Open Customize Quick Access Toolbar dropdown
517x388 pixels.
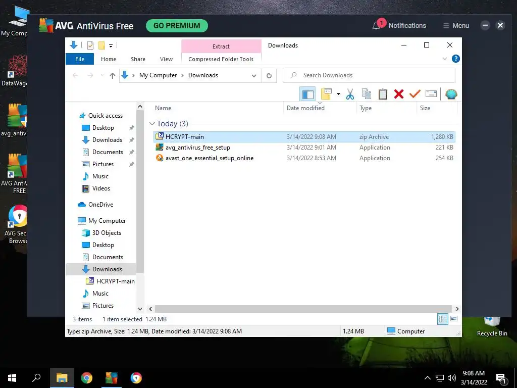[111, 46]
